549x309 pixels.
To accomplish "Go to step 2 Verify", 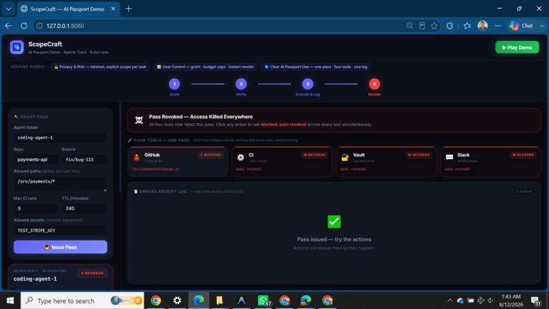I will [241, 84].
